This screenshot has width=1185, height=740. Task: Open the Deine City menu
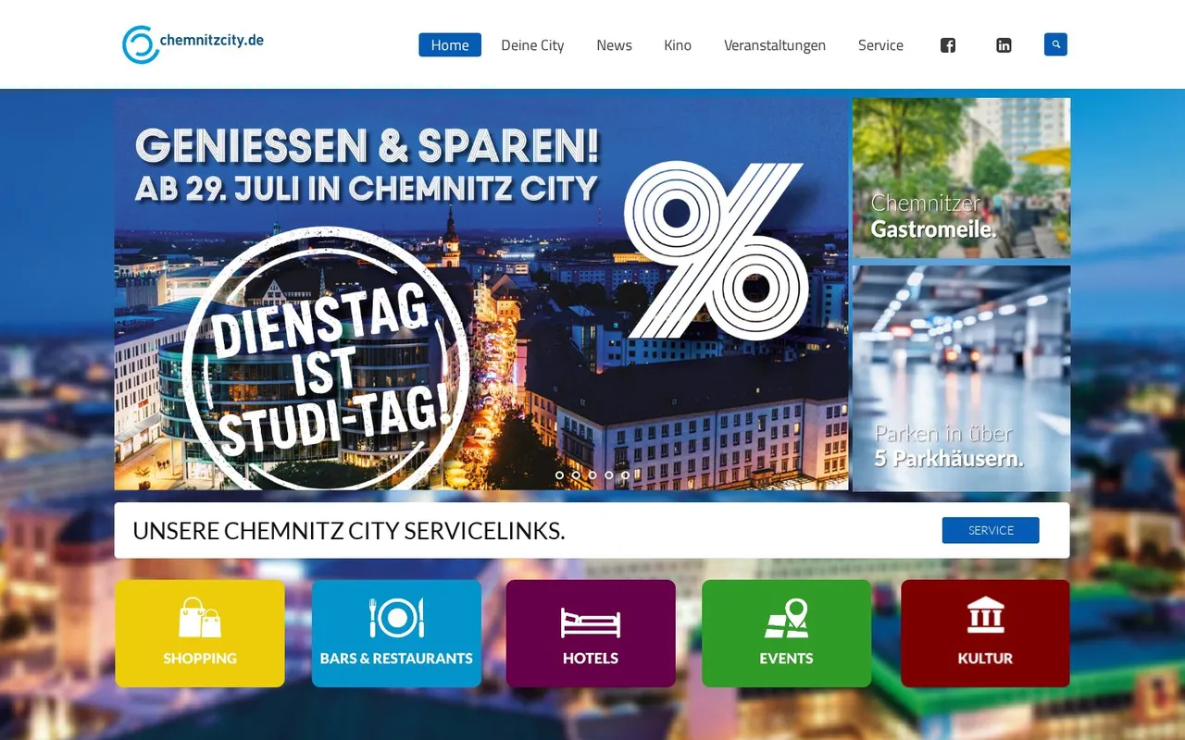coord(532,45)
